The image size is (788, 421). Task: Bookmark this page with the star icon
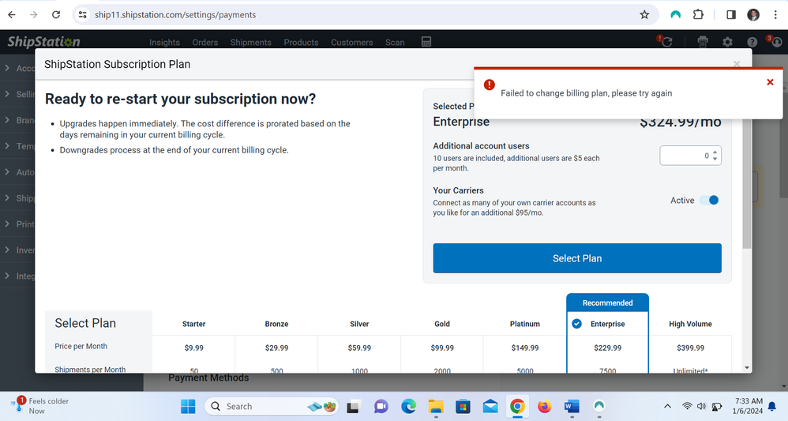(x=644, y=15)
